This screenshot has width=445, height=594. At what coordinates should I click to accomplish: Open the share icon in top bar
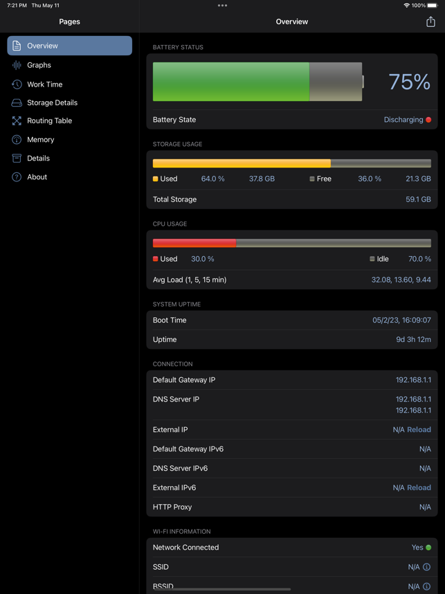pos(430,21)
